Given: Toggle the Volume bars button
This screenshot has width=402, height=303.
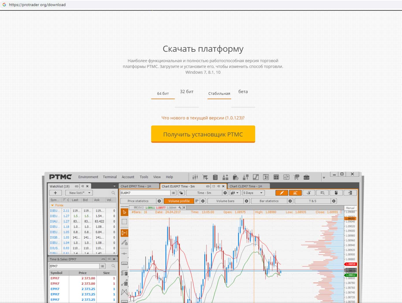Looking at the screenshot, I should [x=225, y=201].
